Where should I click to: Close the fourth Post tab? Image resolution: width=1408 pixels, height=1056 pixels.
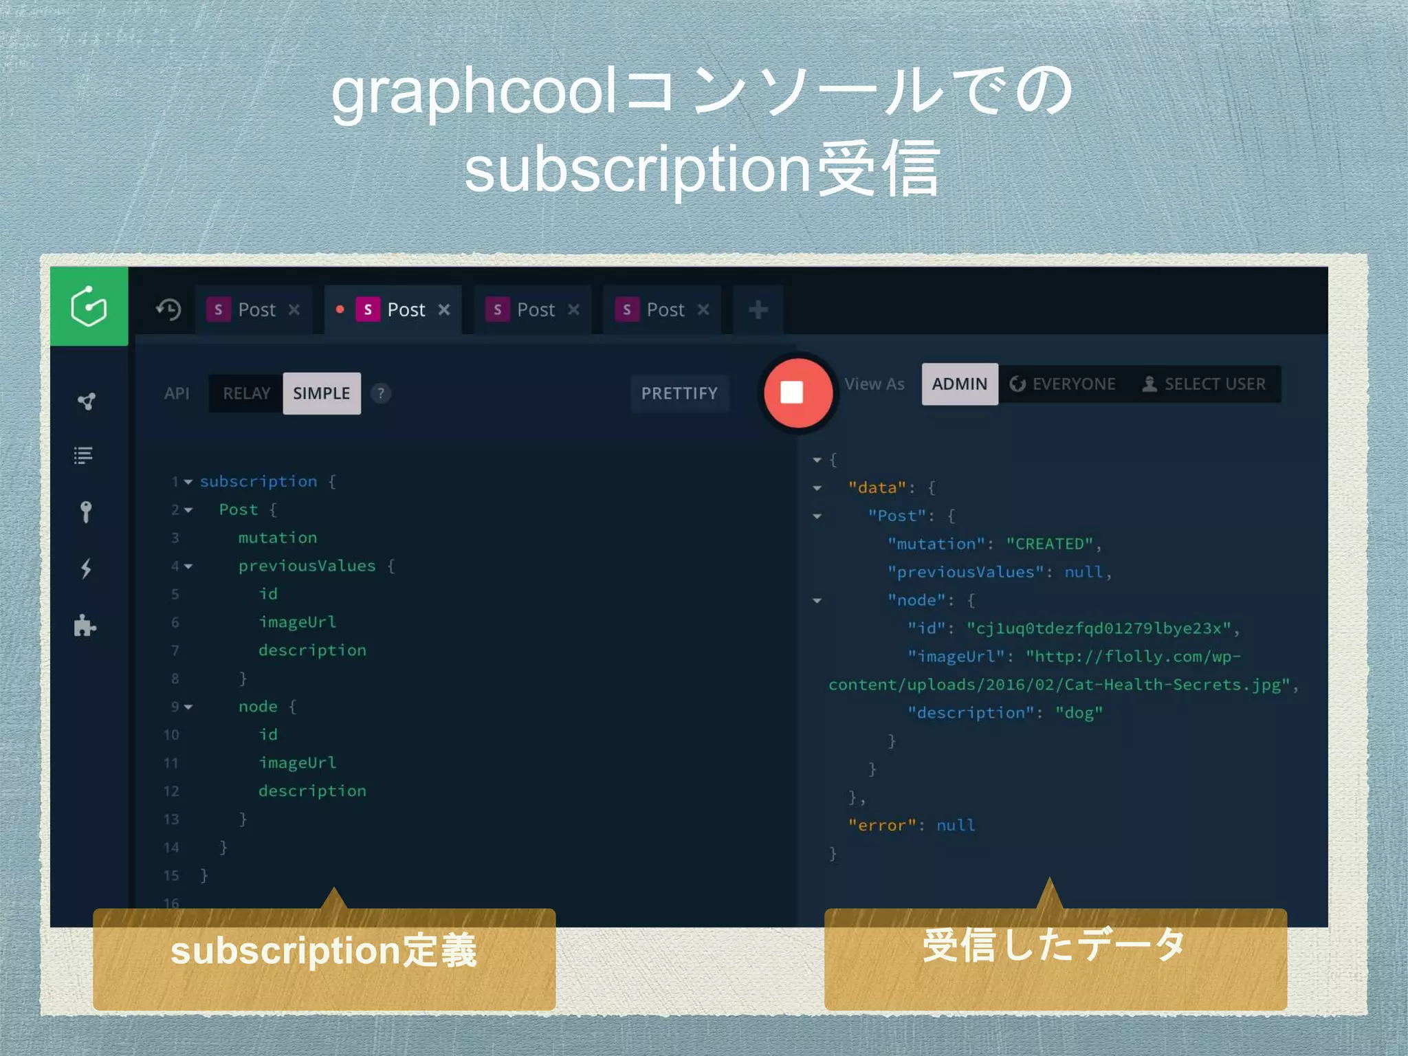pos(703,309)
